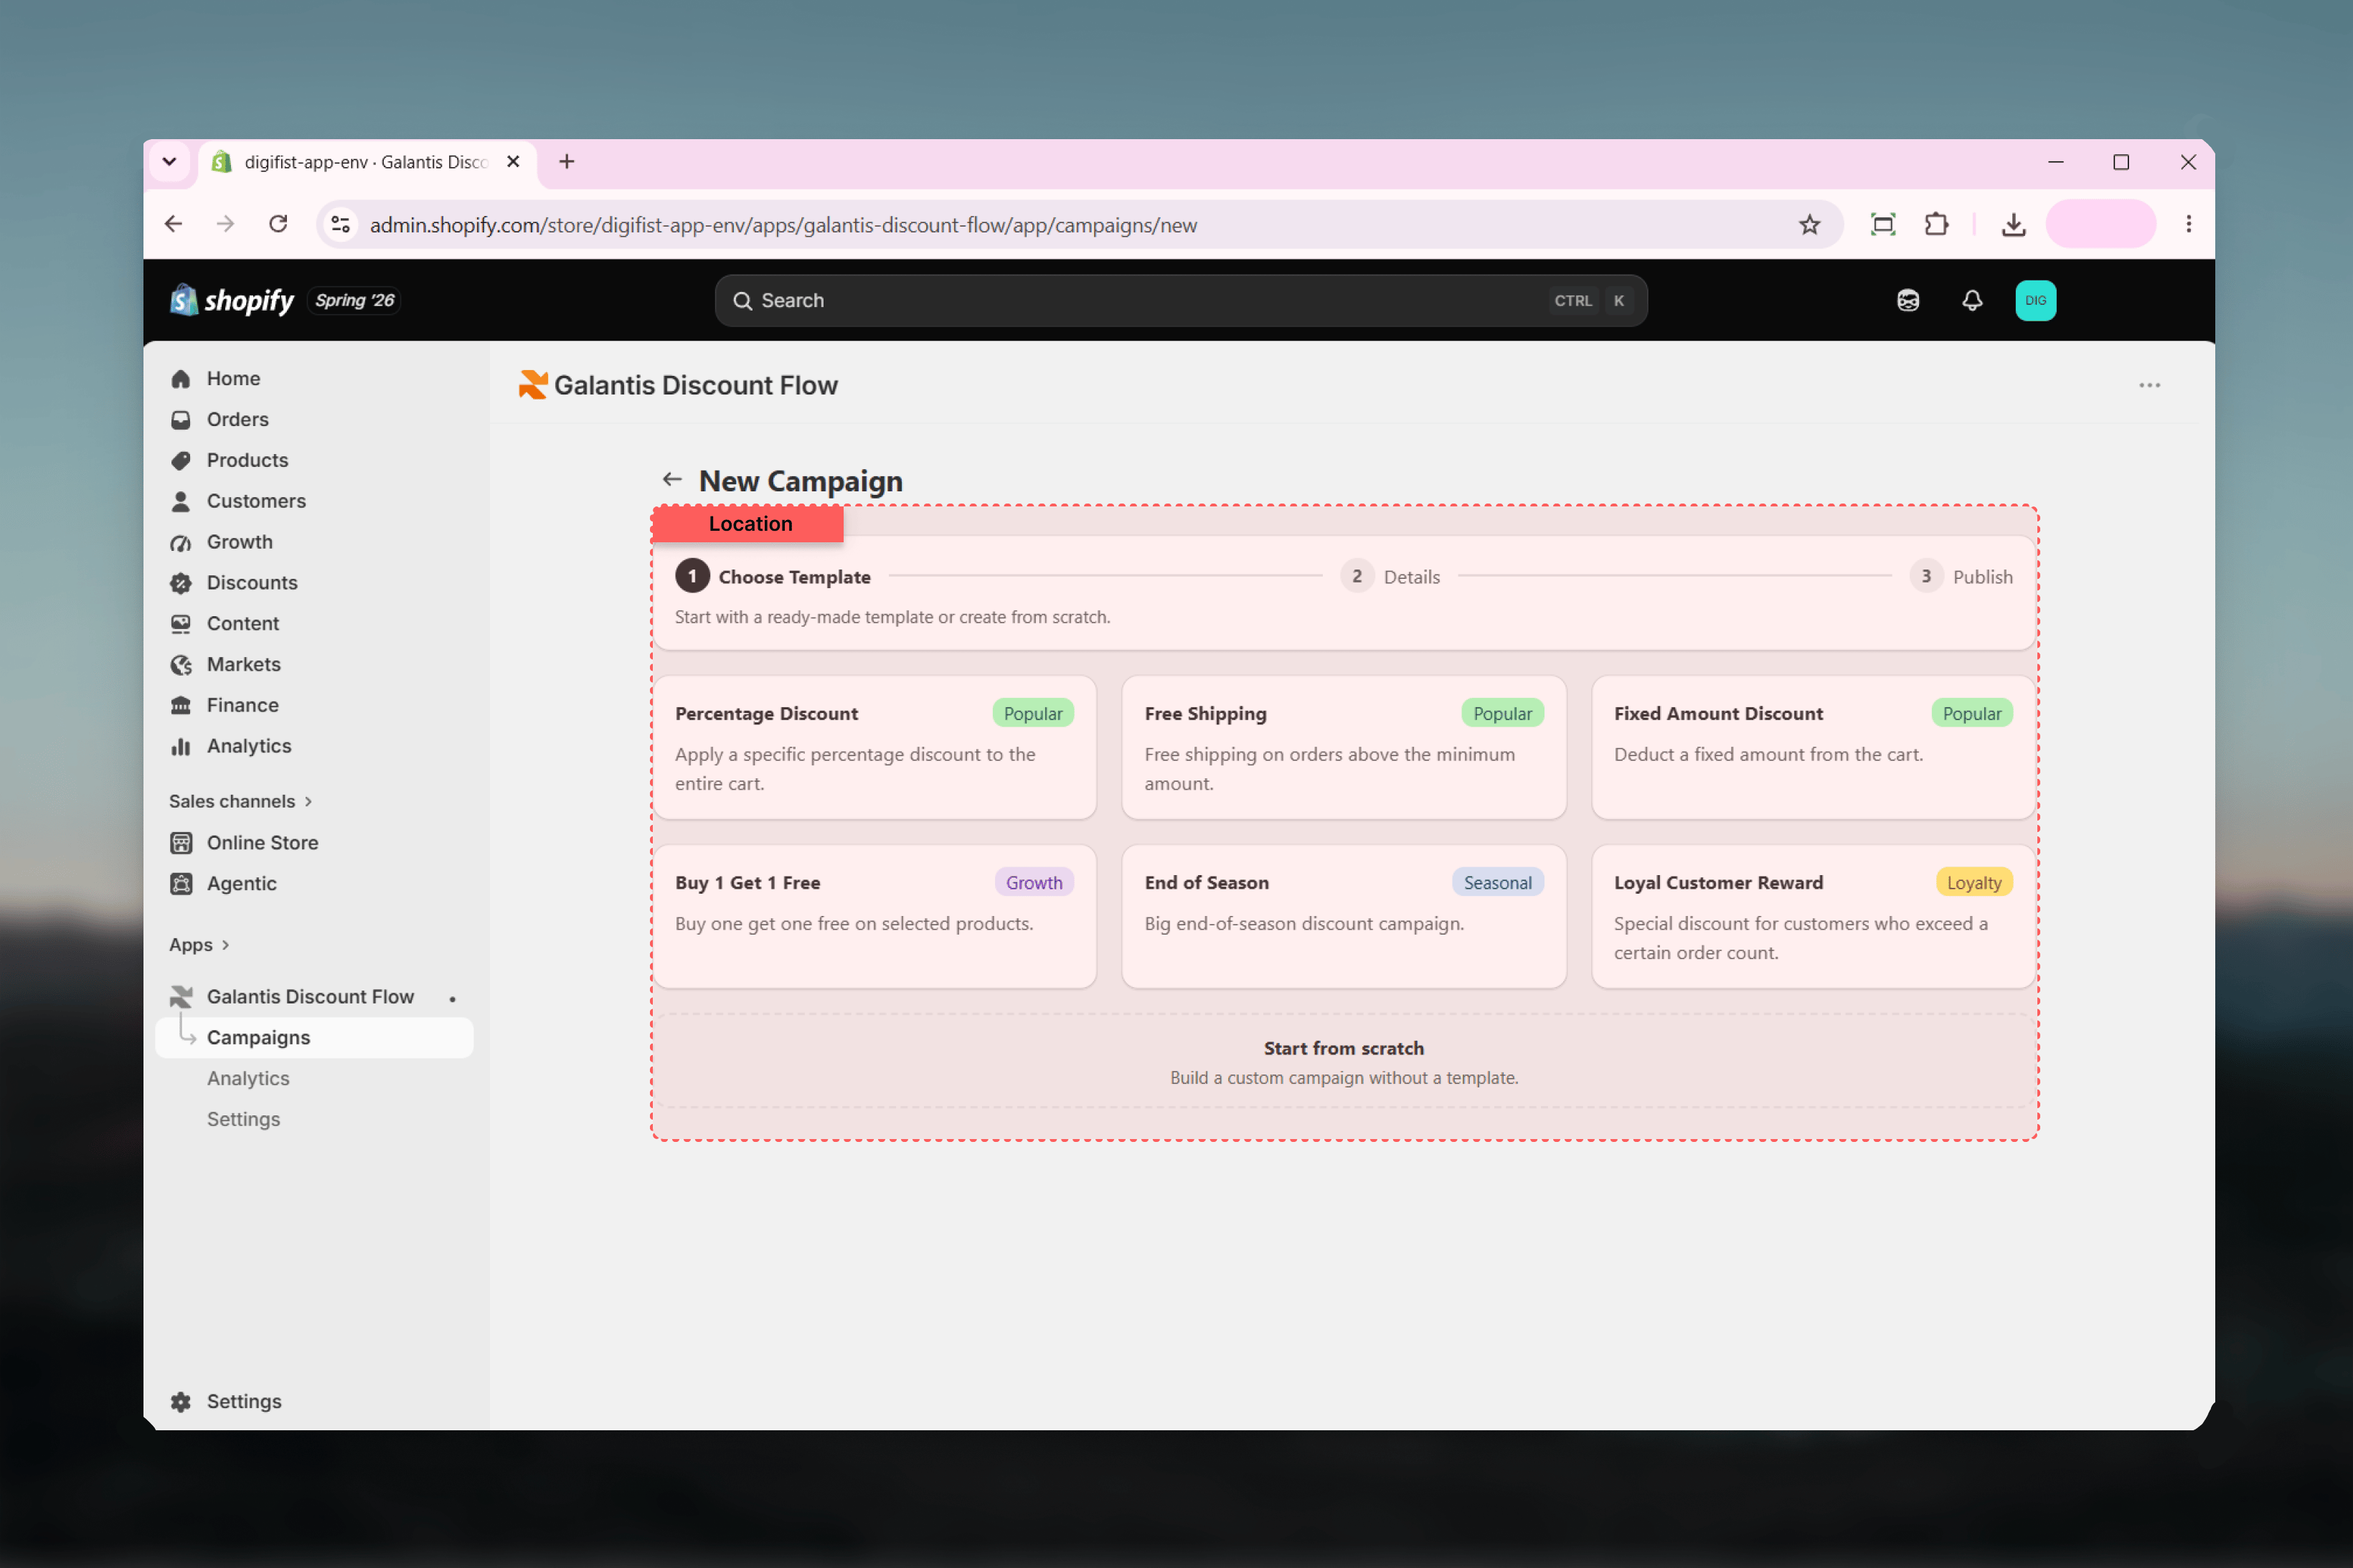Open Chrome three-dot menu
The height and width of the screenshot is (1568, 2353).
(2189, 224)
